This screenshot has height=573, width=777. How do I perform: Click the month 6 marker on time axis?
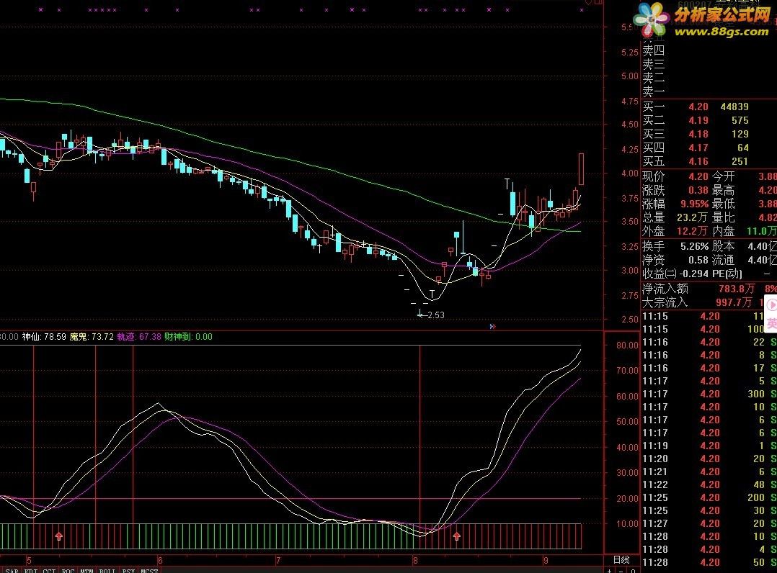click(x=160, y=560)
